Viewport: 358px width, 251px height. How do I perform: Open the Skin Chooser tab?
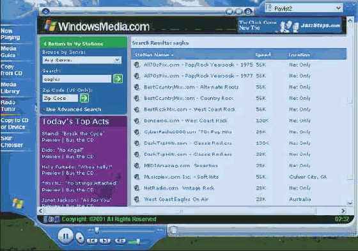click(x=12, y=142)
